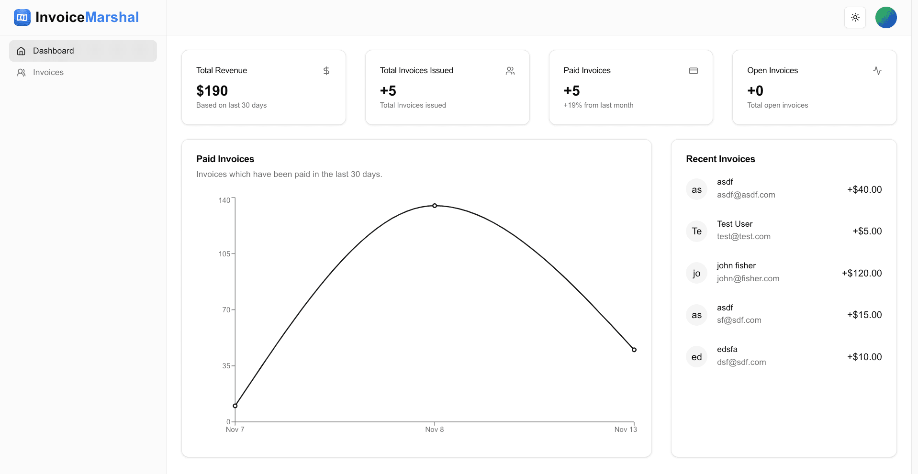Click the 'ed' avatar for edsfa
The image size is (918, 474).
click(696, 357)
